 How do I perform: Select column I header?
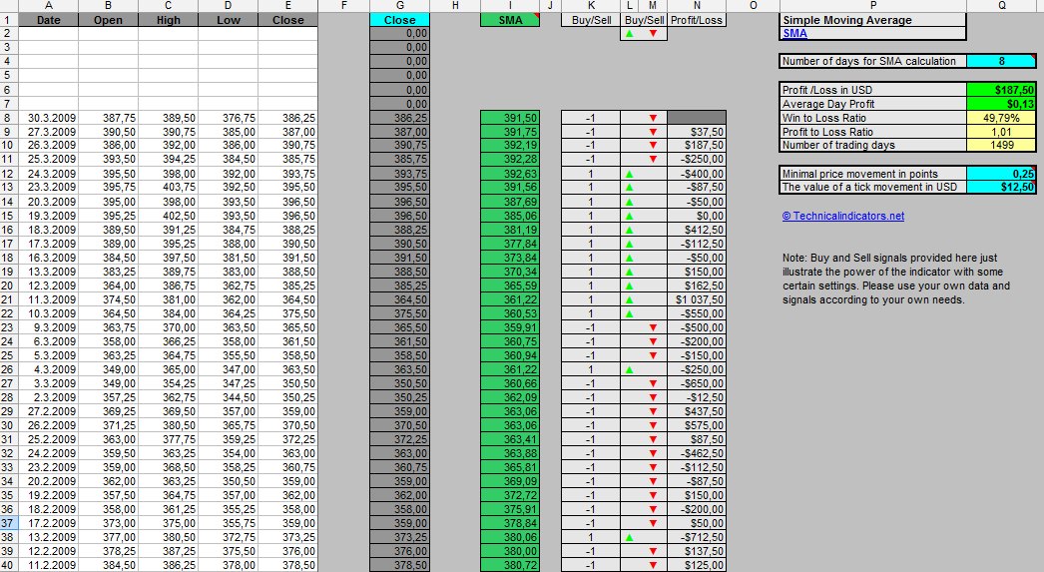510,5
